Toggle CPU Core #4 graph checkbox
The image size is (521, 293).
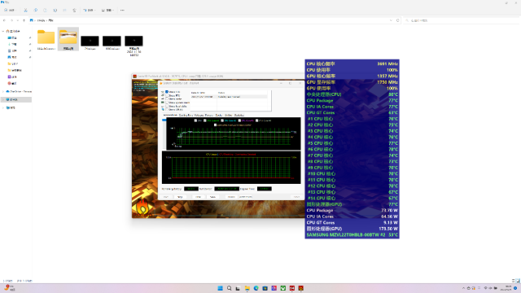[x=257, y=120]
